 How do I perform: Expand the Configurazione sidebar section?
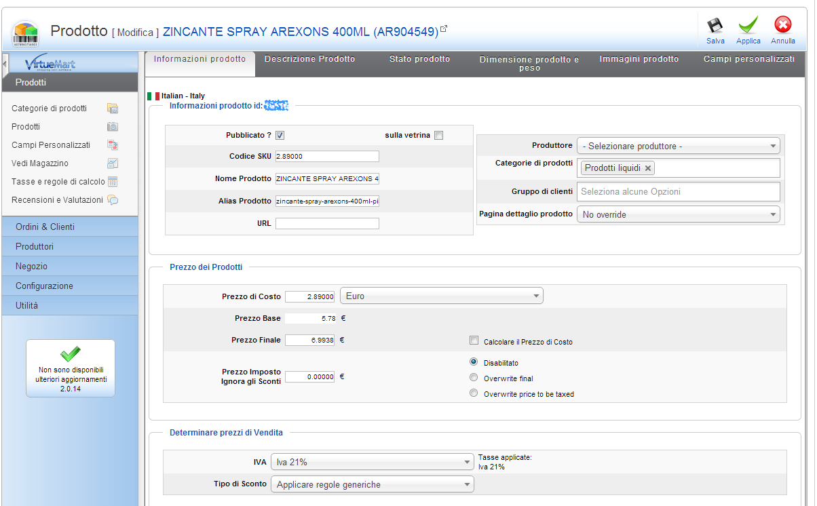(69, 286)
